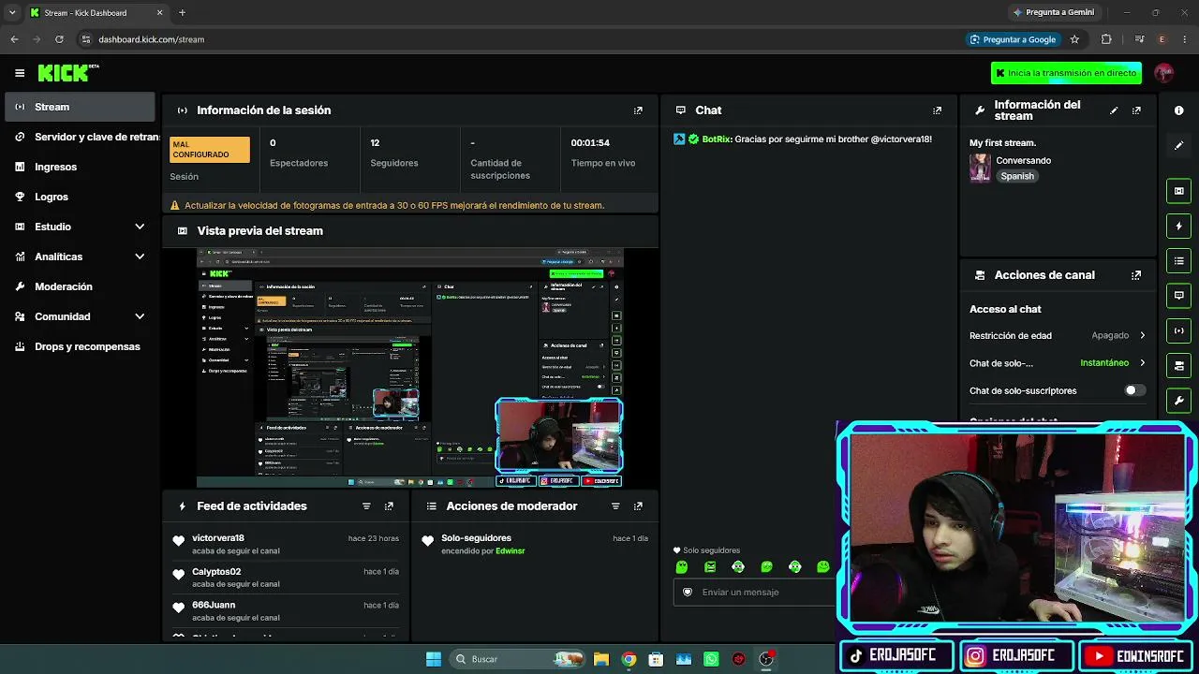Click Calyptos02 in the activity feed

tap(216, 572)
